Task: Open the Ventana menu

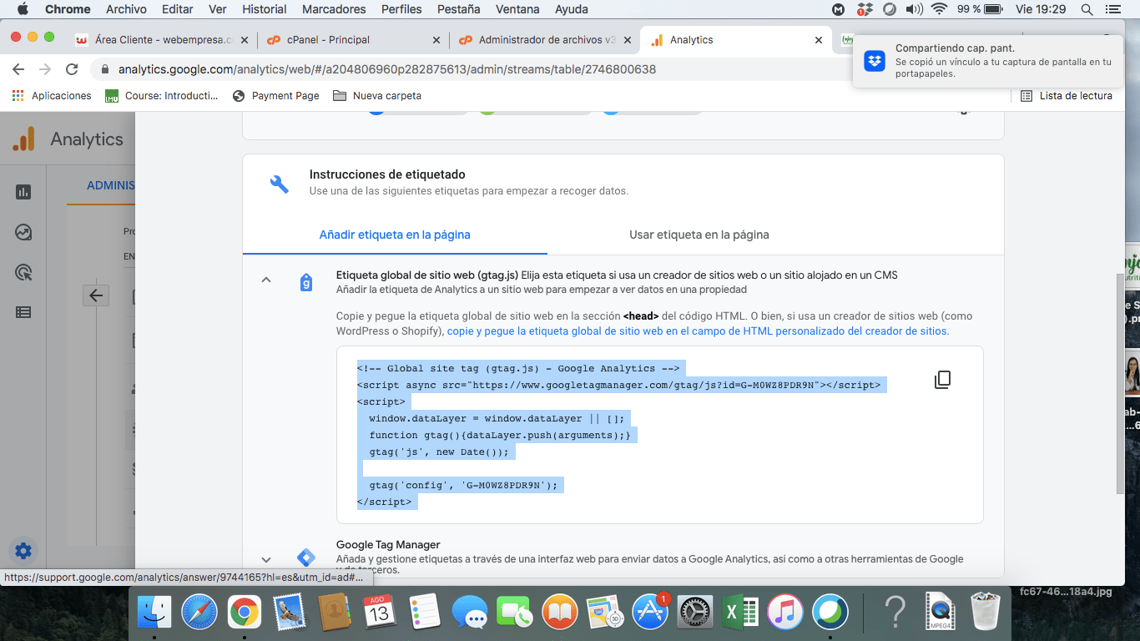Action: 517,9
